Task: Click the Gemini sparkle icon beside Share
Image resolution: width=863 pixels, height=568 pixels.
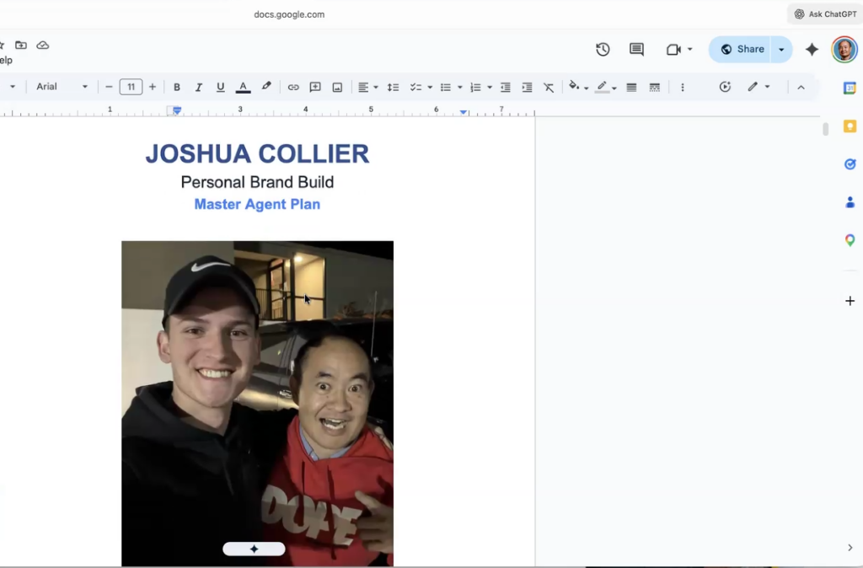Action: coord(812,50)
